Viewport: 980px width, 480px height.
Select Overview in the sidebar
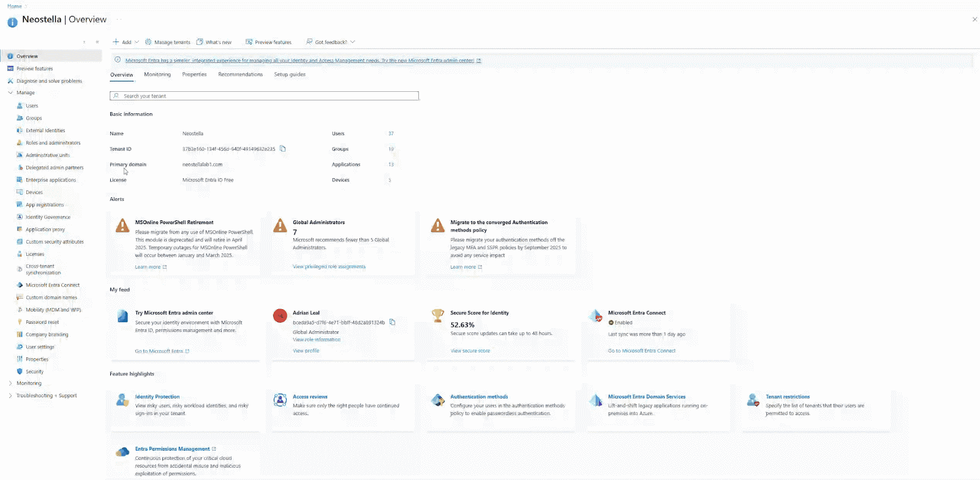click(51, 56)
